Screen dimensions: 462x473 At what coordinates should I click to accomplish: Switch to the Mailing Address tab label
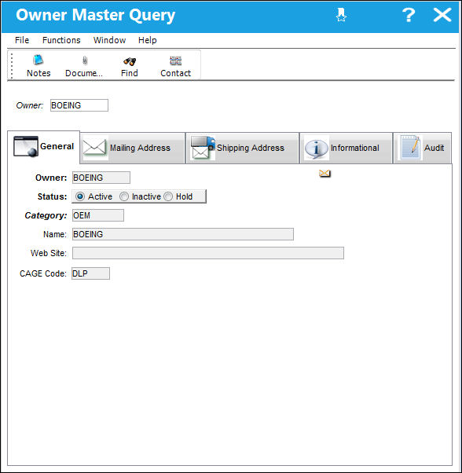[140, 148]
